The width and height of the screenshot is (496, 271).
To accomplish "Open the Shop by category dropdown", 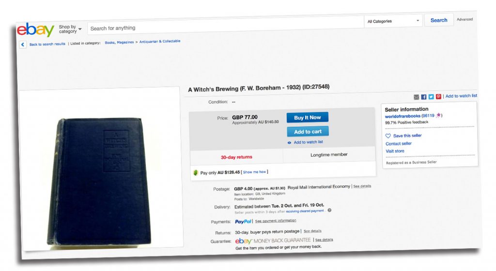I will 70,29.
